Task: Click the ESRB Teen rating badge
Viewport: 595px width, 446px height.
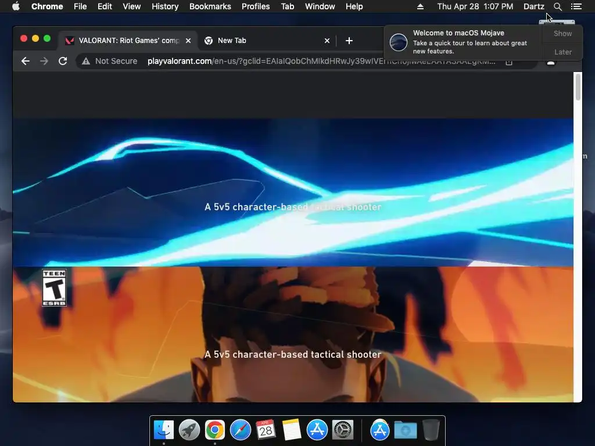Action: [x=54, y=288]
